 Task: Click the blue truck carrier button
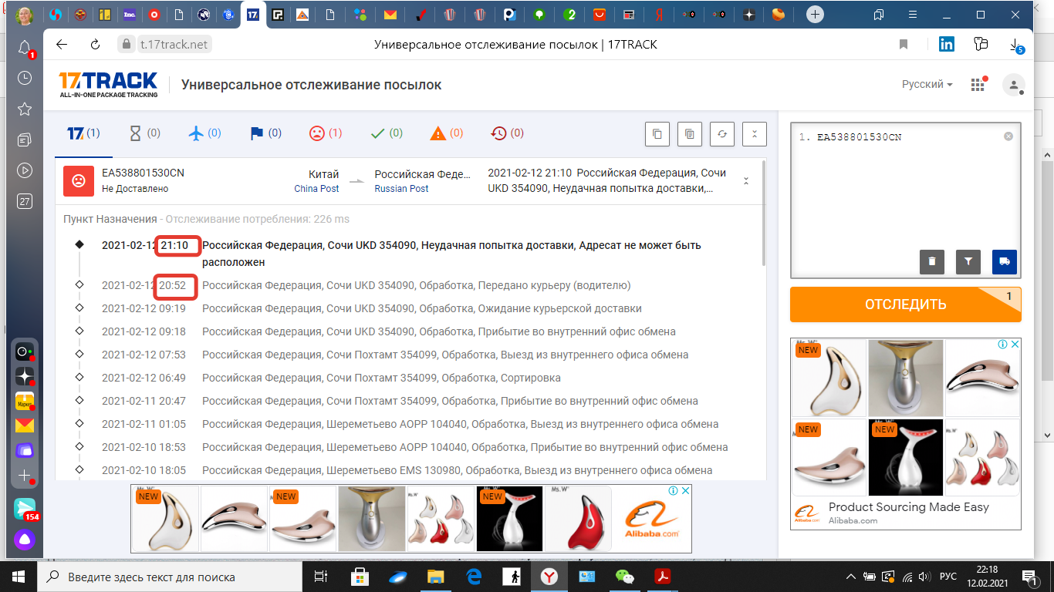click(x=1005, y=262)
